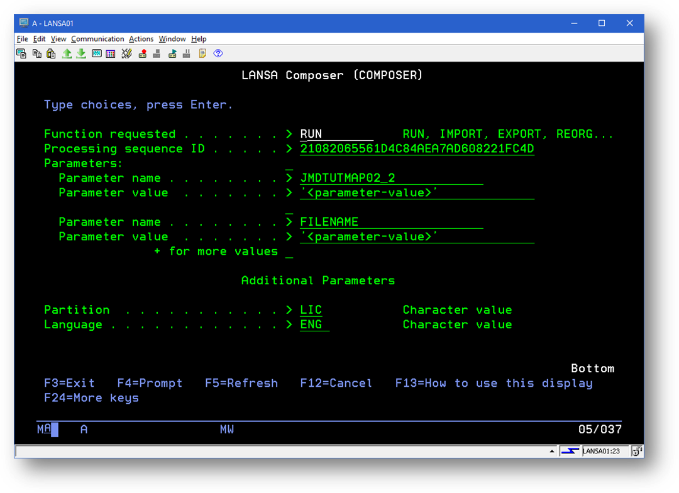Click 'Character value' text next to Partition
Viewport: 679px width, 493px height.
pos(457,310)
